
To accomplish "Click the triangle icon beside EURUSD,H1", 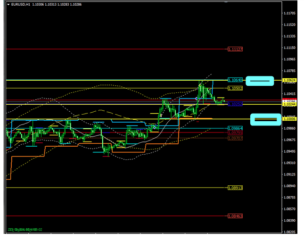I will (x=8, y=5).
